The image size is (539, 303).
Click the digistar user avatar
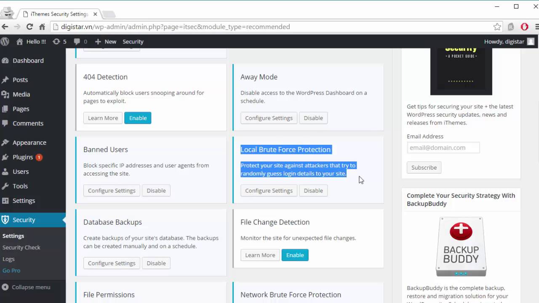(531, 42)
